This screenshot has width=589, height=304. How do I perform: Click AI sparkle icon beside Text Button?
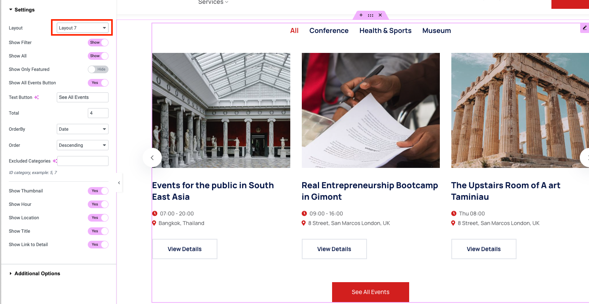pos(36,97)
